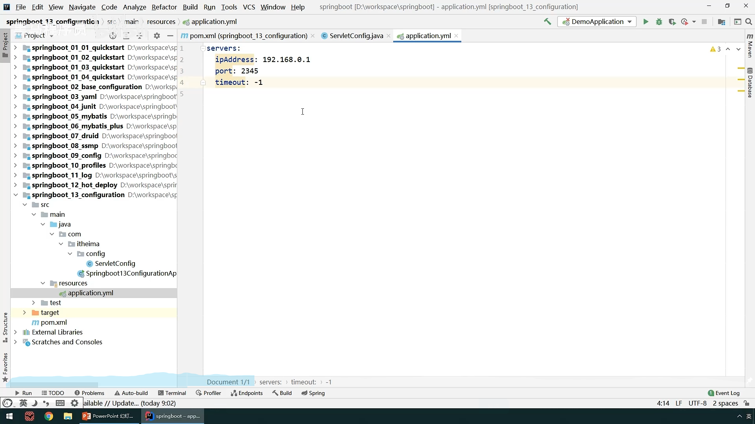Expand the target folder
This screenshot has width=755, height=424.
click(24, 313)
